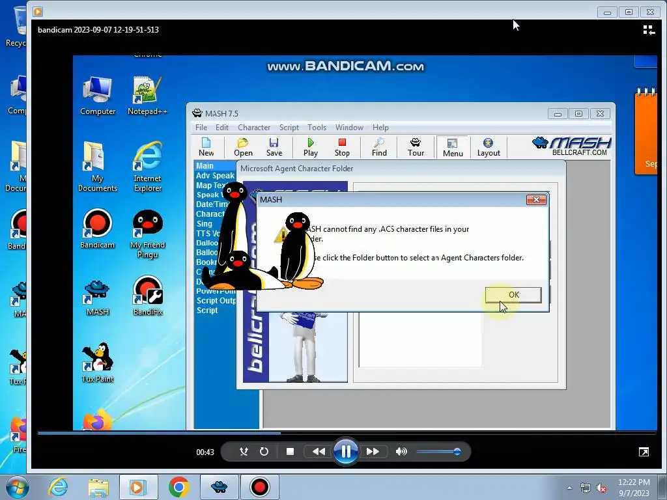The width and height of the screenshot is (667, 500).
Task: Click Windows Media Player taskbar button
Action: (x=138, y=487)
